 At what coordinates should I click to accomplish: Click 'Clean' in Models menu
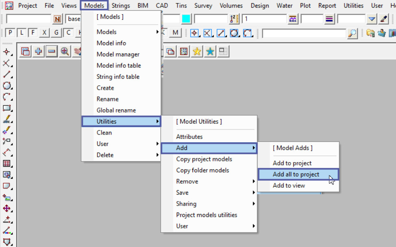pyautogui.click(x=121, y=132)
